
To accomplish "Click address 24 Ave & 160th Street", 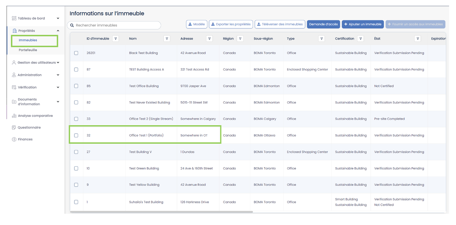I will click(197, 168).
